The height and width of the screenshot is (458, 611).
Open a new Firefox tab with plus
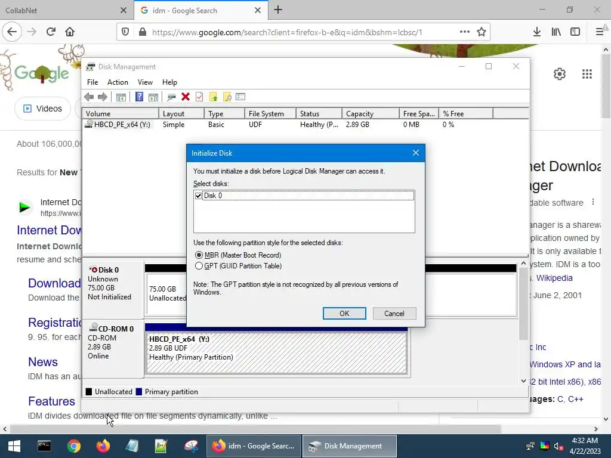(278, 10)
